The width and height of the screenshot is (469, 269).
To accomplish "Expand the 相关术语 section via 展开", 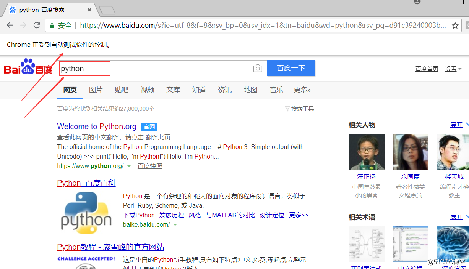I will 456,217.
